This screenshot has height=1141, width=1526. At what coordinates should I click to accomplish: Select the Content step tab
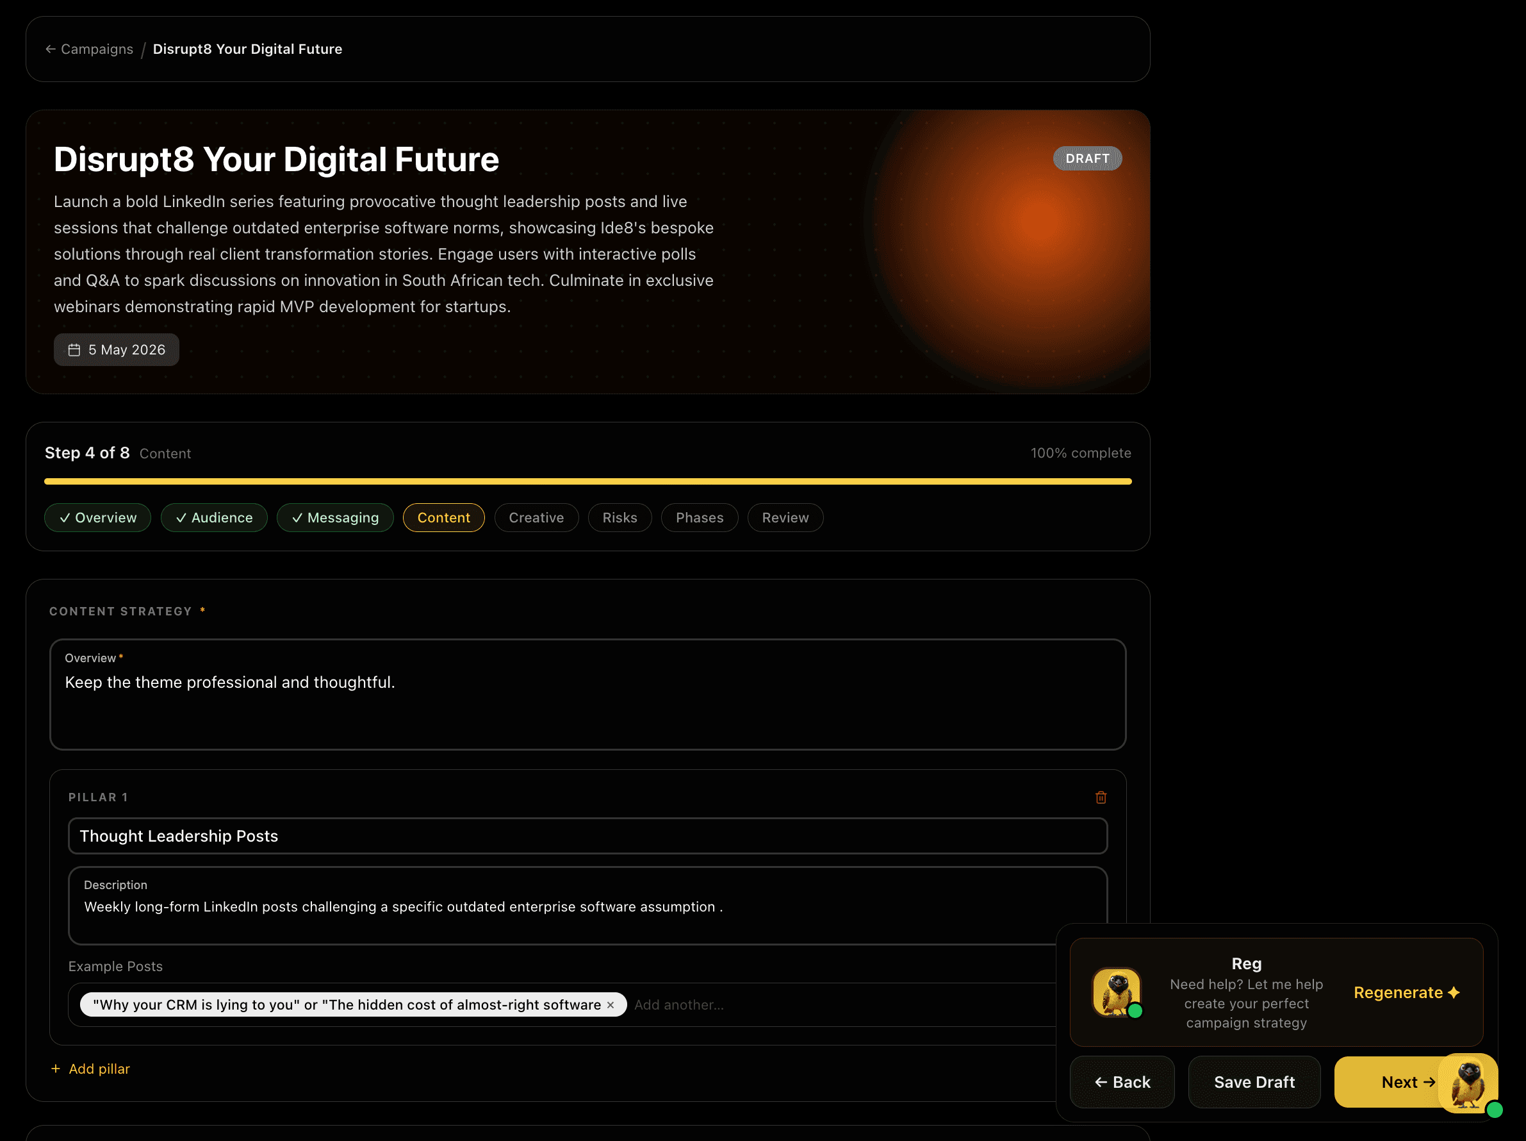coord(443,518)
